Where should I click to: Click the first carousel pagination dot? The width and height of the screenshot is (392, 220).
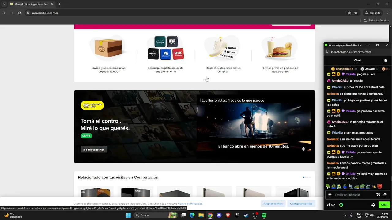(x=304, y=177)
